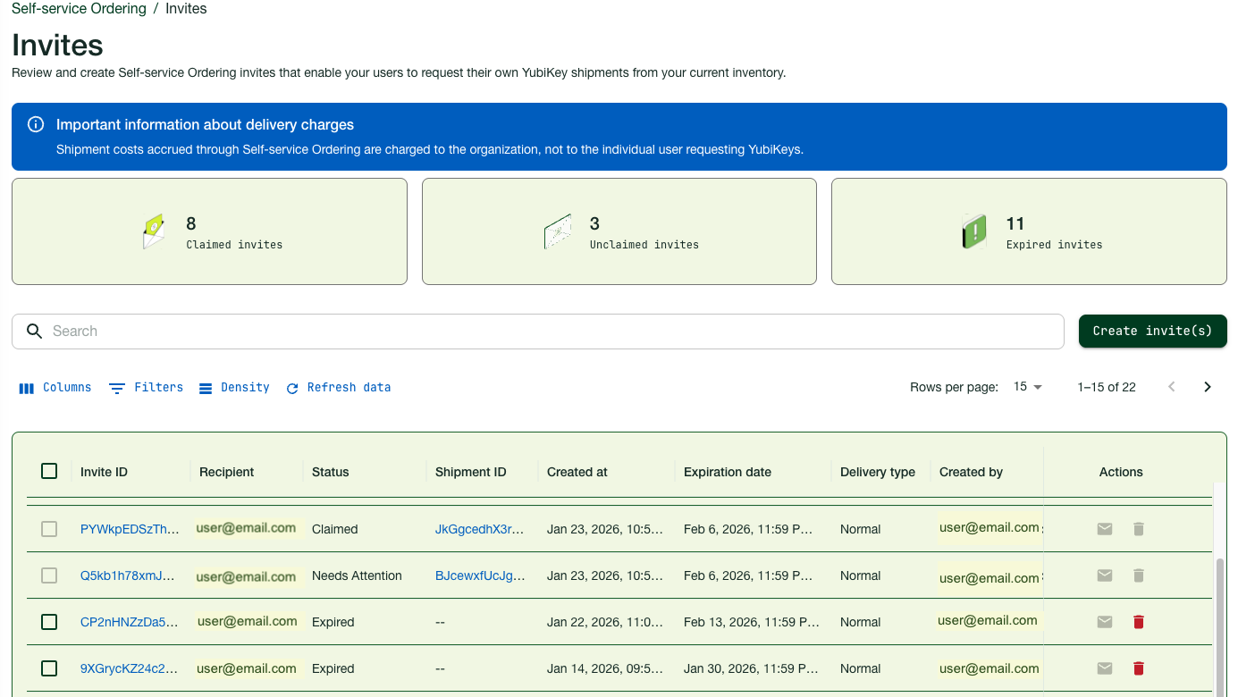
Task: Click the Create invite(s) button
Action: (x=1152, y=331)
